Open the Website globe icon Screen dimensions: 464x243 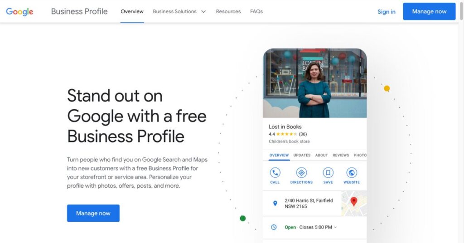click(x=352, y=173)
